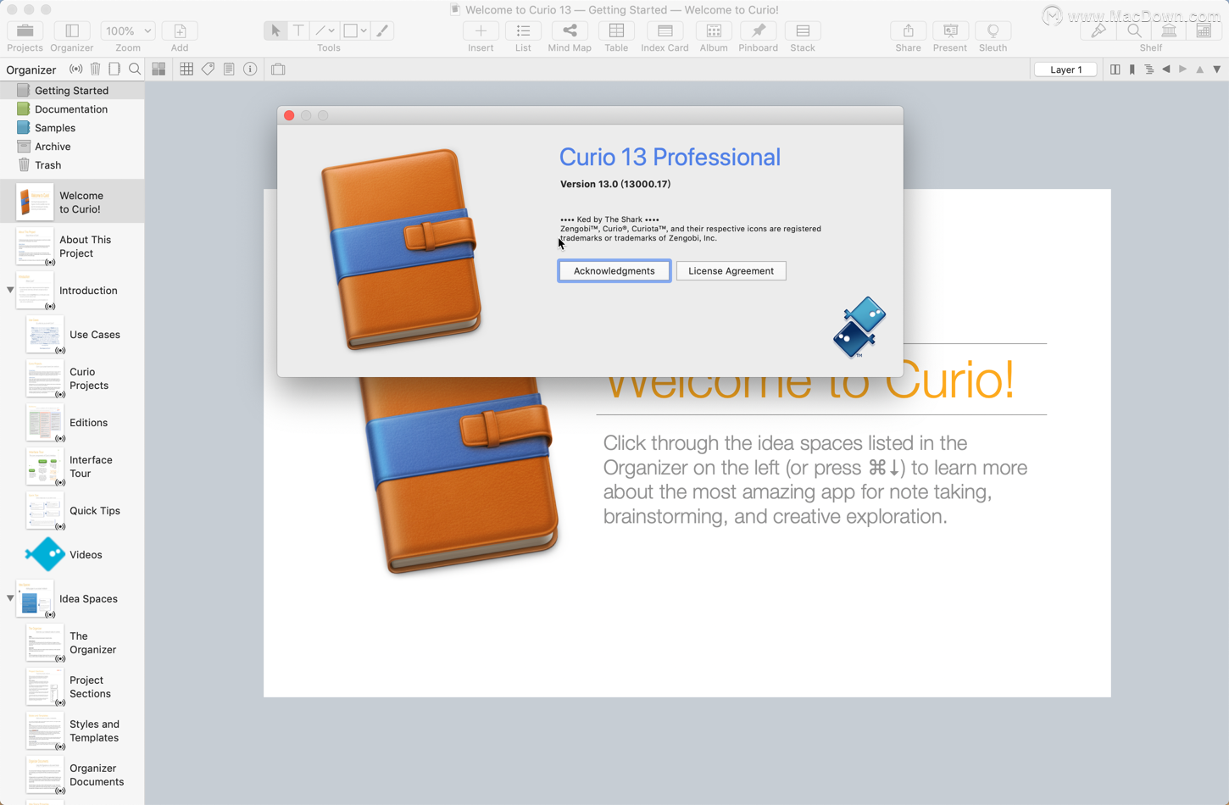Open the 100% Zoom dropdown
The height and width of the screenshot is (805, 1229).
click(127, 31)
